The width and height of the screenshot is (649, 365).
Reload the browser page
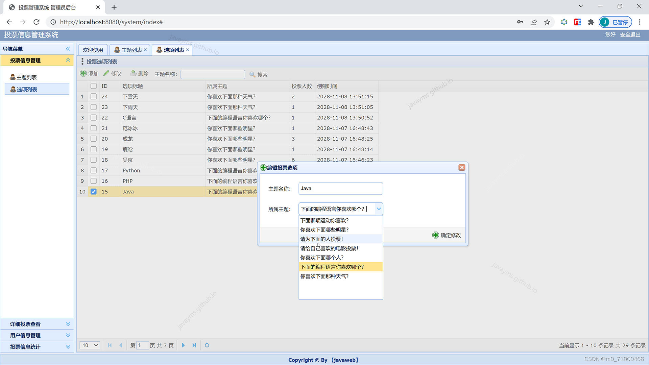[x=37, y=22]
